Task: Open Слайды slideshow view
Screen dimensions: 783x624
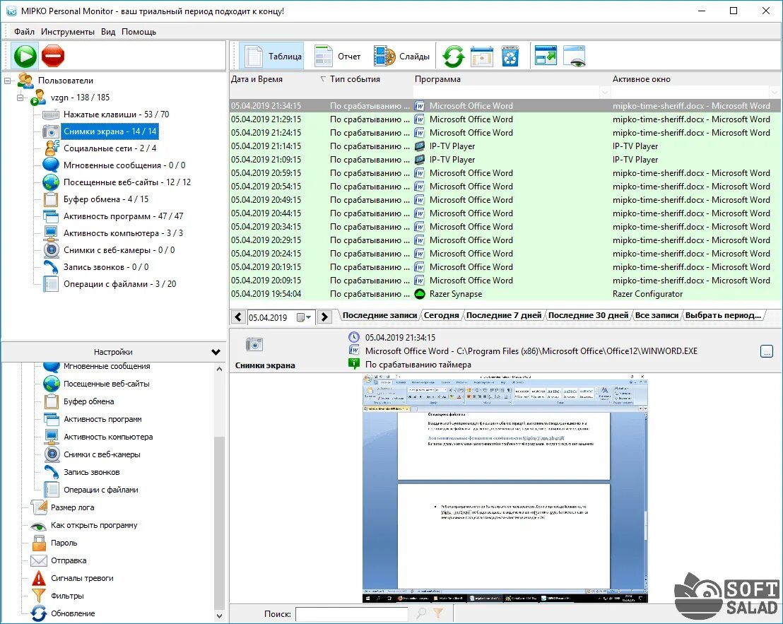Action: (x=401, y=56)
